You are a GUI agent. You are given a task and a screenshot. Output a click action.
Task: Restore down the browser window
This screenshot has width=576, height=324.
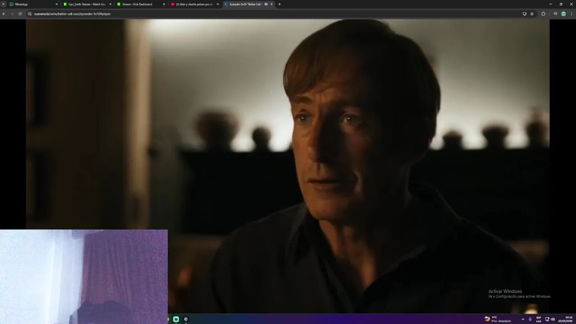[x=561, y=4]
